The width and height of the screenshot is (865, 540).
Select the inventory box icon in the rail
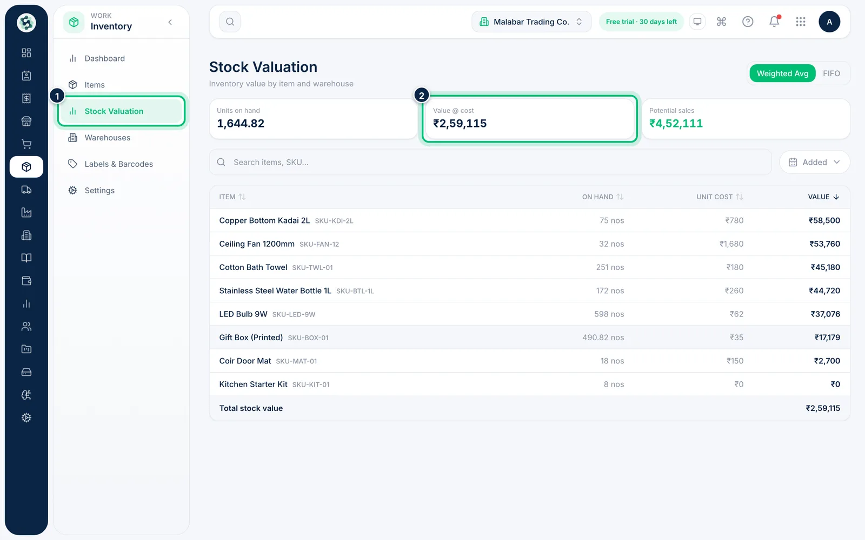[x=26, y=167]
